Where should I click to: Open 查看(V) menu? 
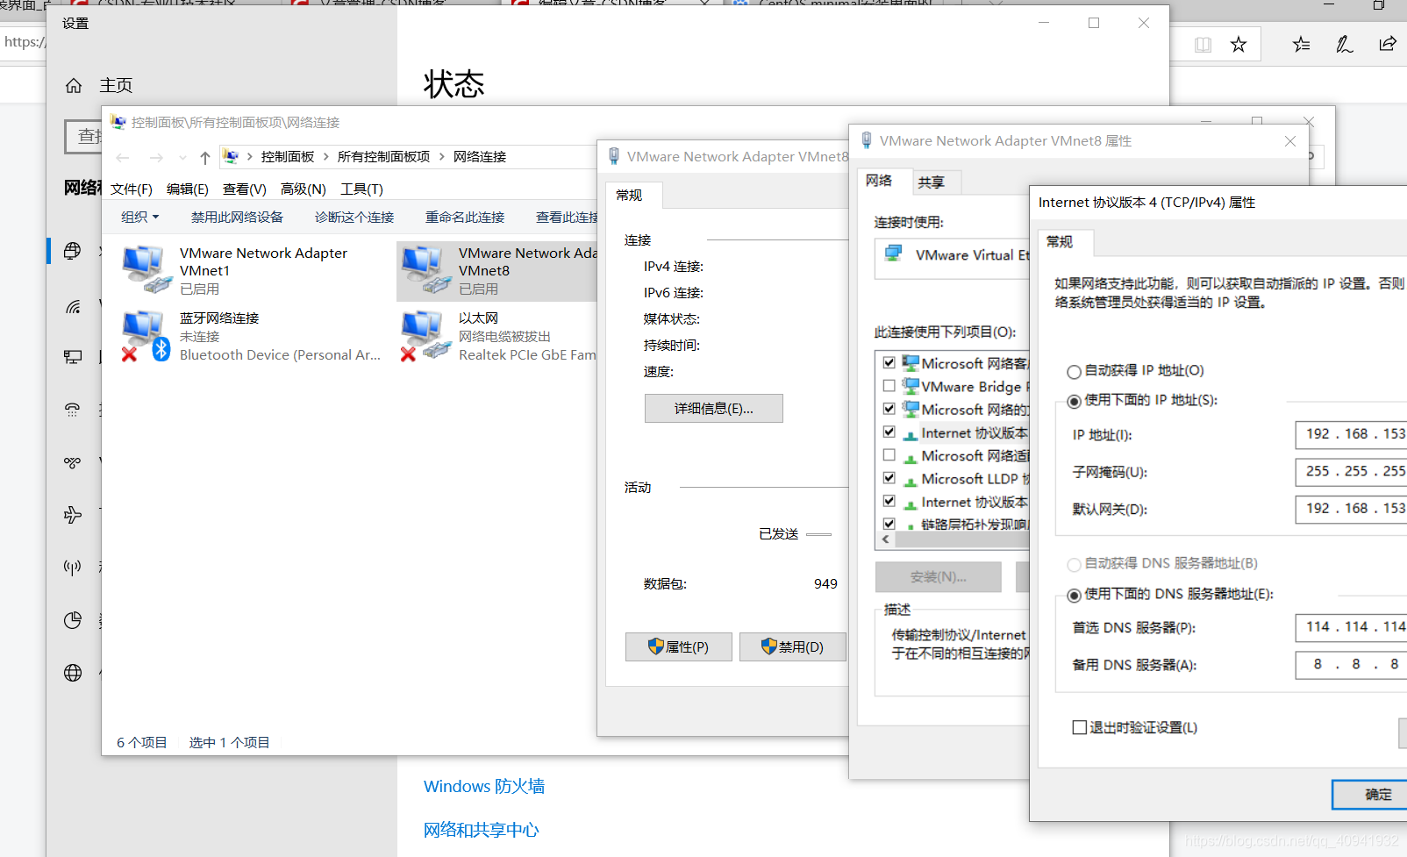click(245, 189)
